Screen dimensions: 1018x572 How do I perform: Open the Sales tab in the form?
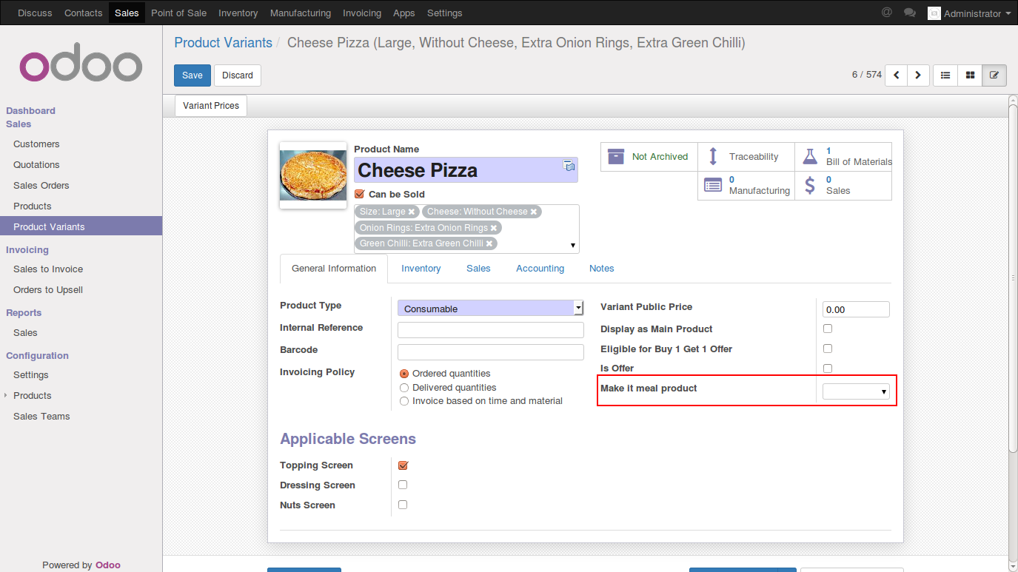(478, 269)
